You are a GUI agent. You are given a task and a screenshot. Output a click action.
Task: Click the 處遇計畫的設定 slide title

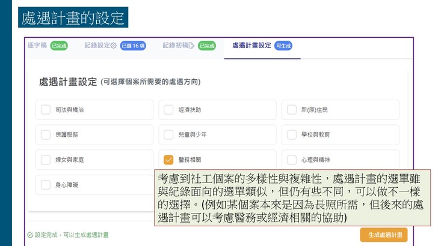pyautogui.click(x=73, y=18)
